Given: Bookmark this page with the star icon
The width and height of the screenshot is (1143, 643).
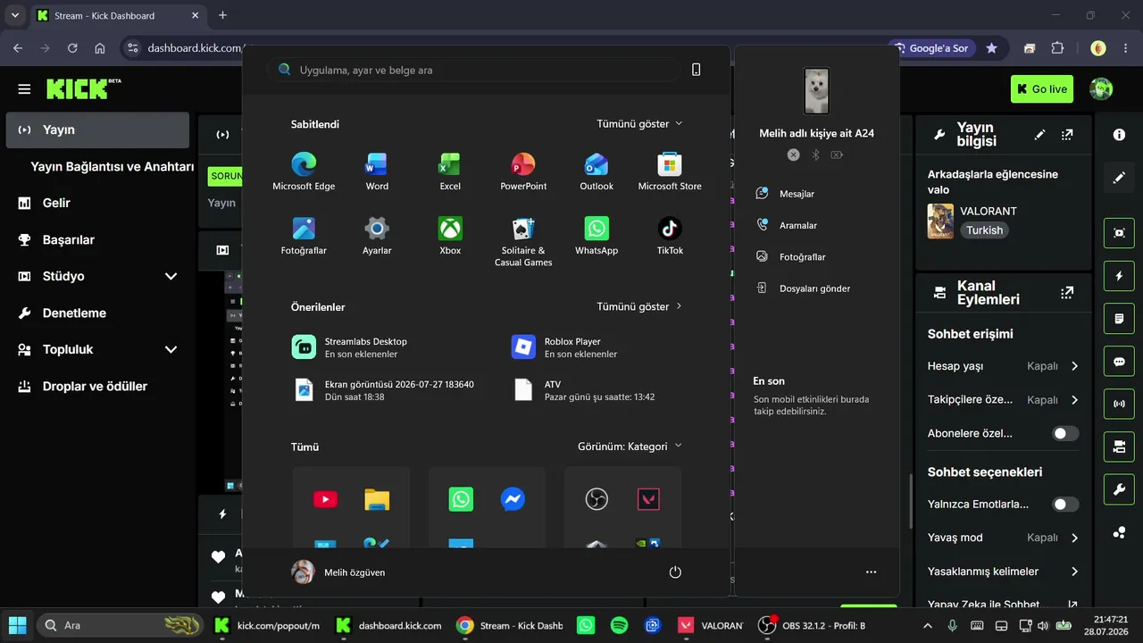Looking at the screenshot, I should point(991,48).
